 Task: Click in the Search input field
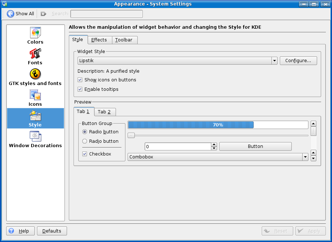click(106, 14)
